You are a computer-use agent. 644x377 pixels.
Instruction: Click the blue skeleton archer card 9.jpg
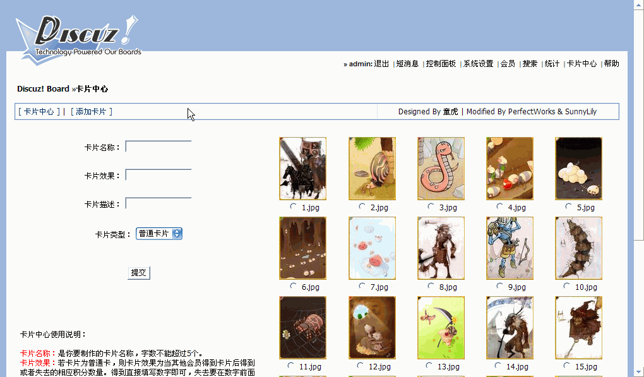[510, 248]
